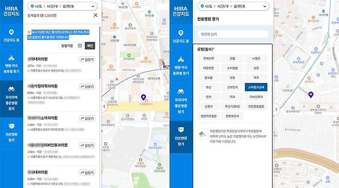
Task: Toggle the 이비인후과 specialty option
Action: click(256, 97)
